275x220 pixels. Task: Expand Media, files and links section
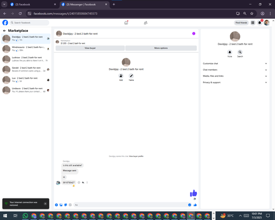(x=235, y=76)
